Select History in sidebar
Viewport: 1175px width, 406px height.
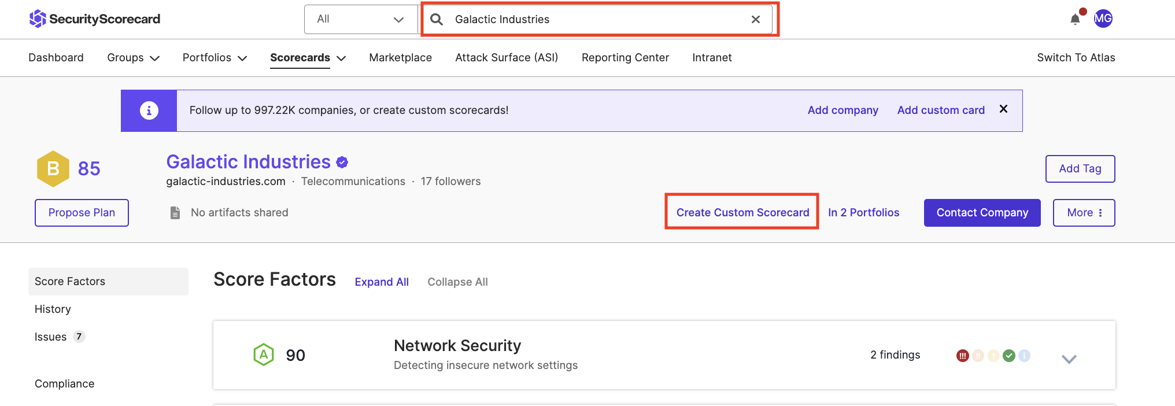click(x=53, y=309)
